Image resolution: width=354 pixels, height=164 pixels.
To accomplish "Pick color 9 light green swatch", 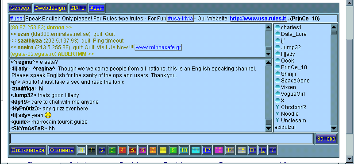I will click(x=173, y=150).
